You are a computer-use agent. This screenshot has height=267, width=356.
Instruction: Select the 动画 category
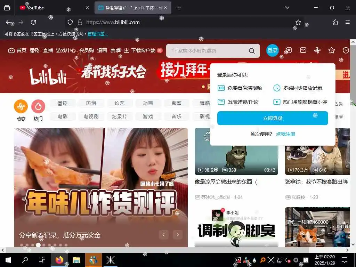pos(148,103)
